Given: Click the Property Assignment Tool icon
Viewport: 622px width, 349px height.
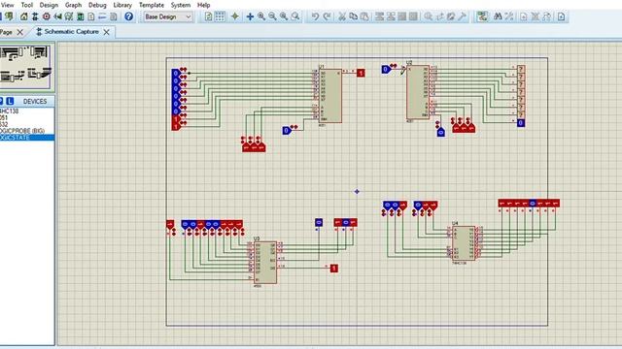Looking at the screenshot, I should point(509,16).
